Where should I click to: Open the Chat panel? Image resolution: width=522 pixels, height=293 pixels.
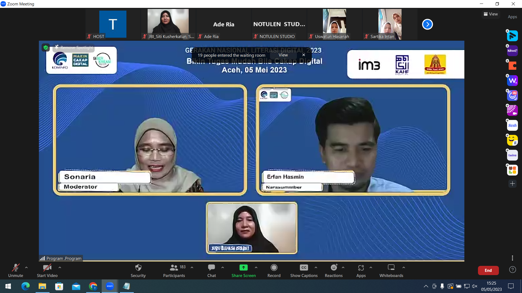[x=212, y=271]
